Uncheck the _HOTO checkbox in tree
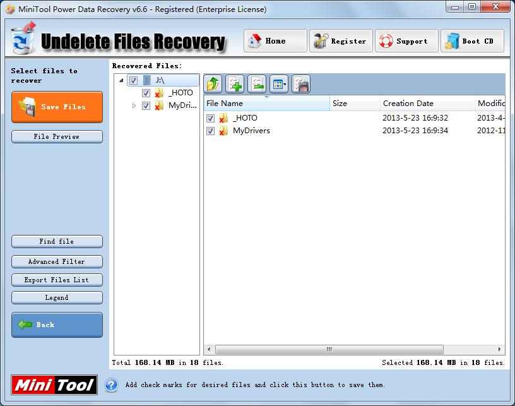The width and height of the screenshot is (515, 406). (x=146, y=93)
